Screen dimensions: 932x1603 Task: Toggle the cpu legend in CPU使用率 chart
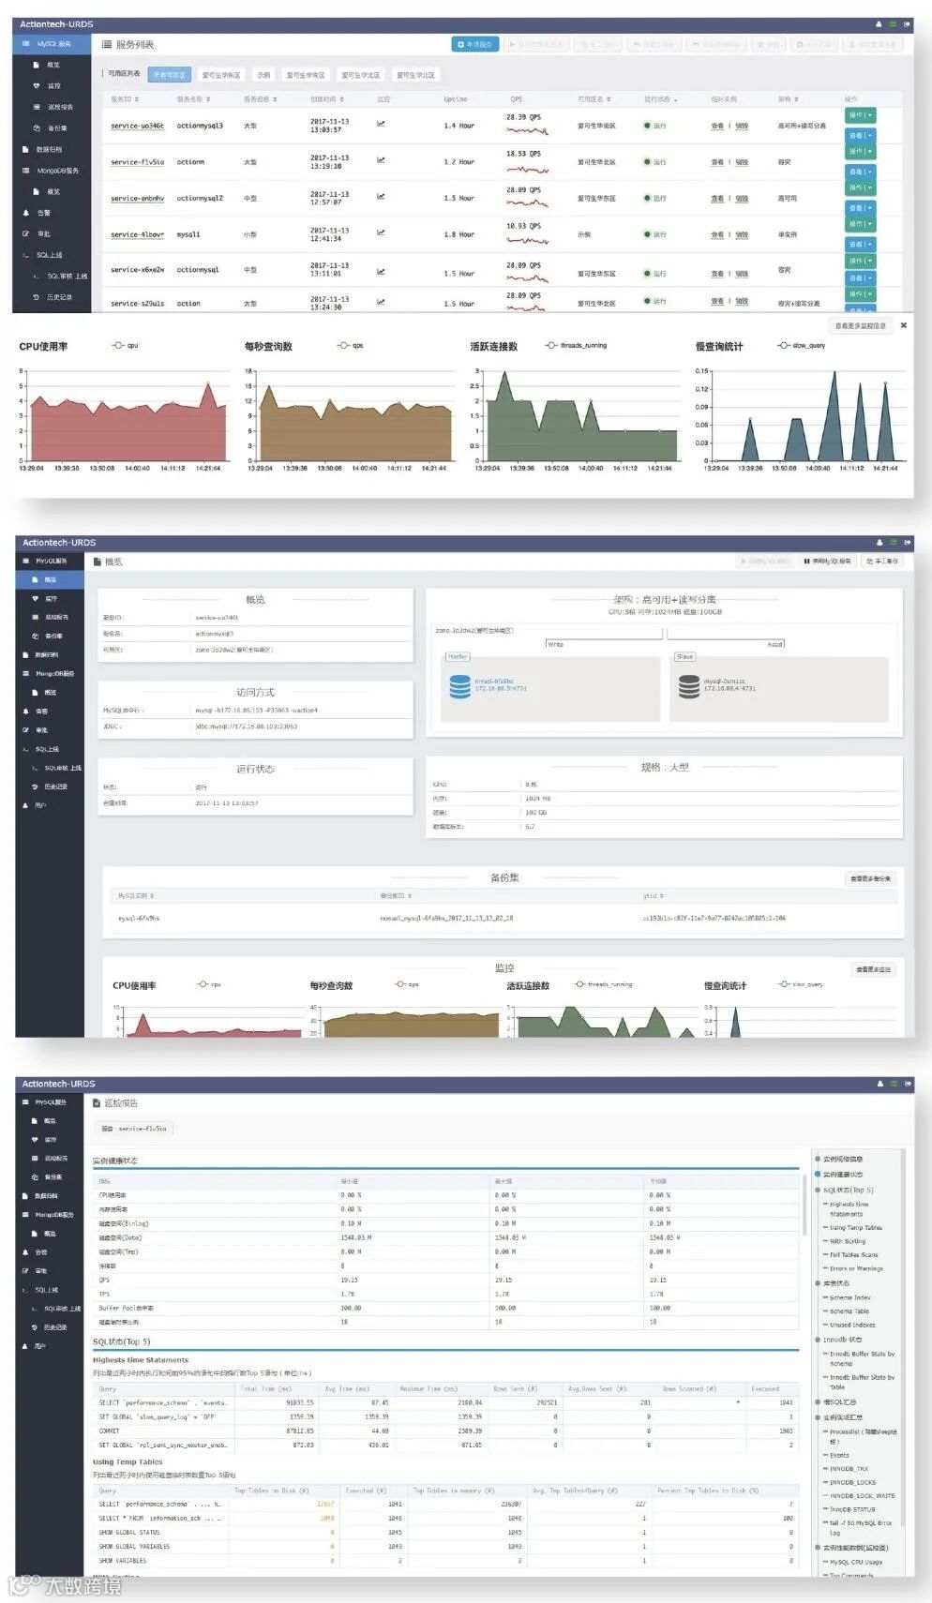pos(126,346)
